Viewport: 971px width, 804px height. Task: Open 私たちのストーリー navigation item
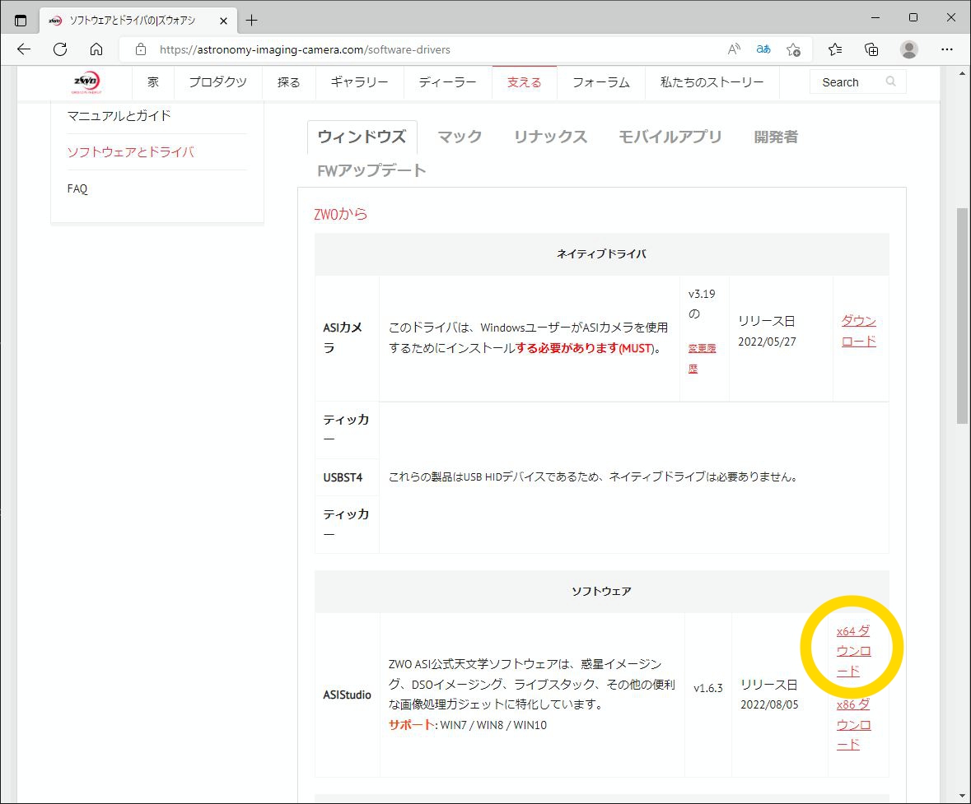tap(712, 81)
